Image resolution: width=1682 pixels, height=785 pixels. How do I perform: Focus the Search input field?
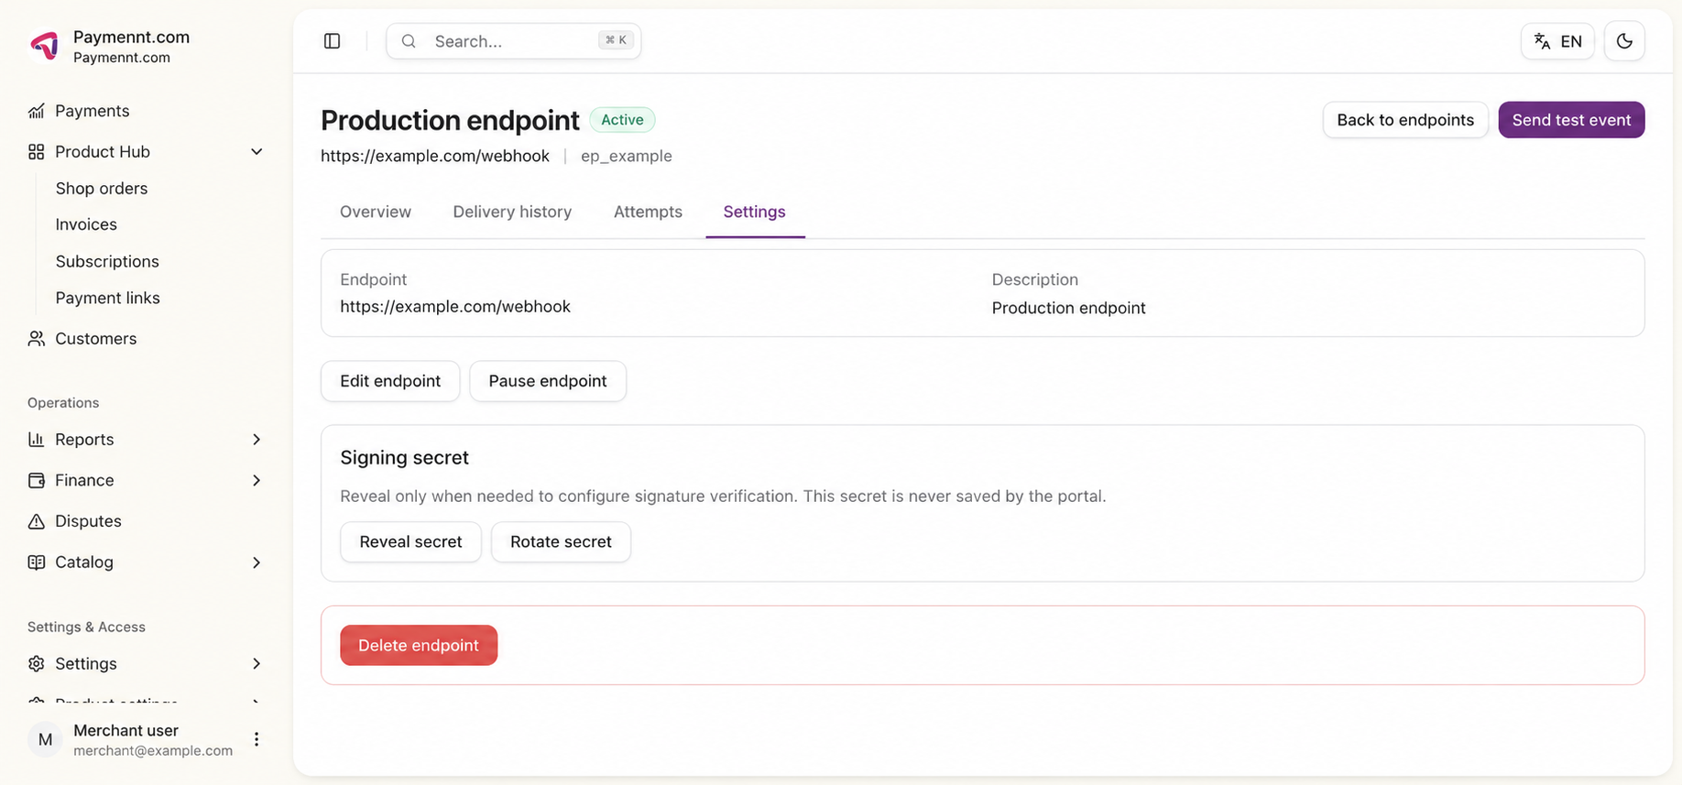click(x=513, y=41)
